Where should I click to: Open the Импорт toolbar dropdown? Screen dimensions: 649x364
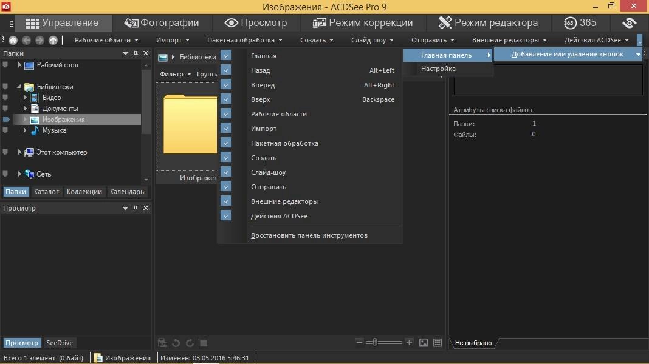pyautogui.click(x=173, y=40)
